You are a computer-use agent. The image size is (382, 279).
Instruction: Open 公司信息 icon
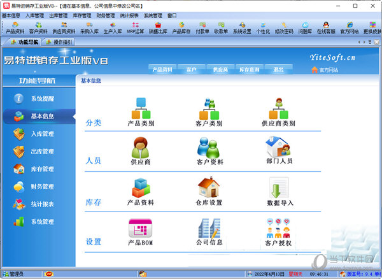(209, 232)
